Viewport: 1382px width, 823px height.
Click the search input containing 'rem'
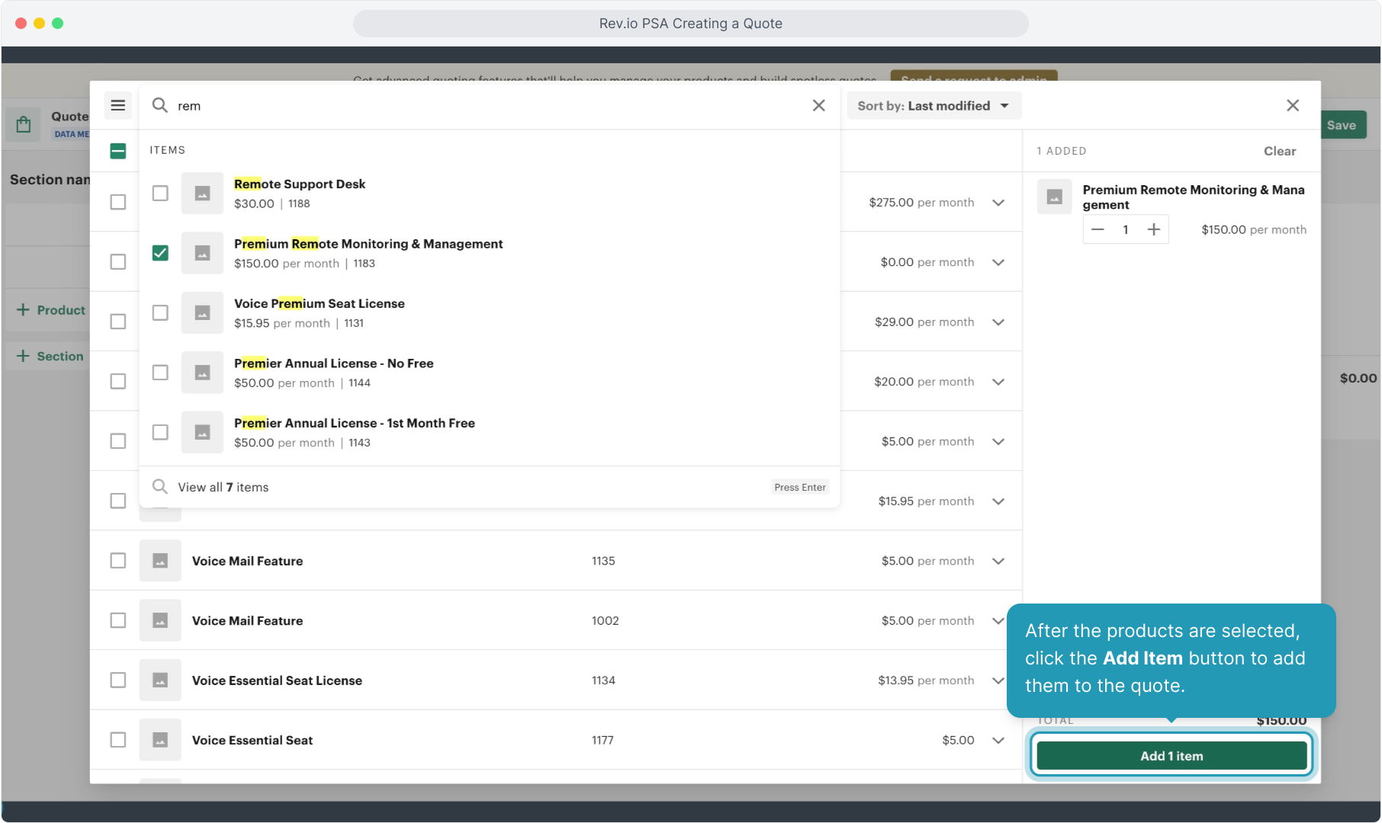pyautogui.click(x=488, y=106)
